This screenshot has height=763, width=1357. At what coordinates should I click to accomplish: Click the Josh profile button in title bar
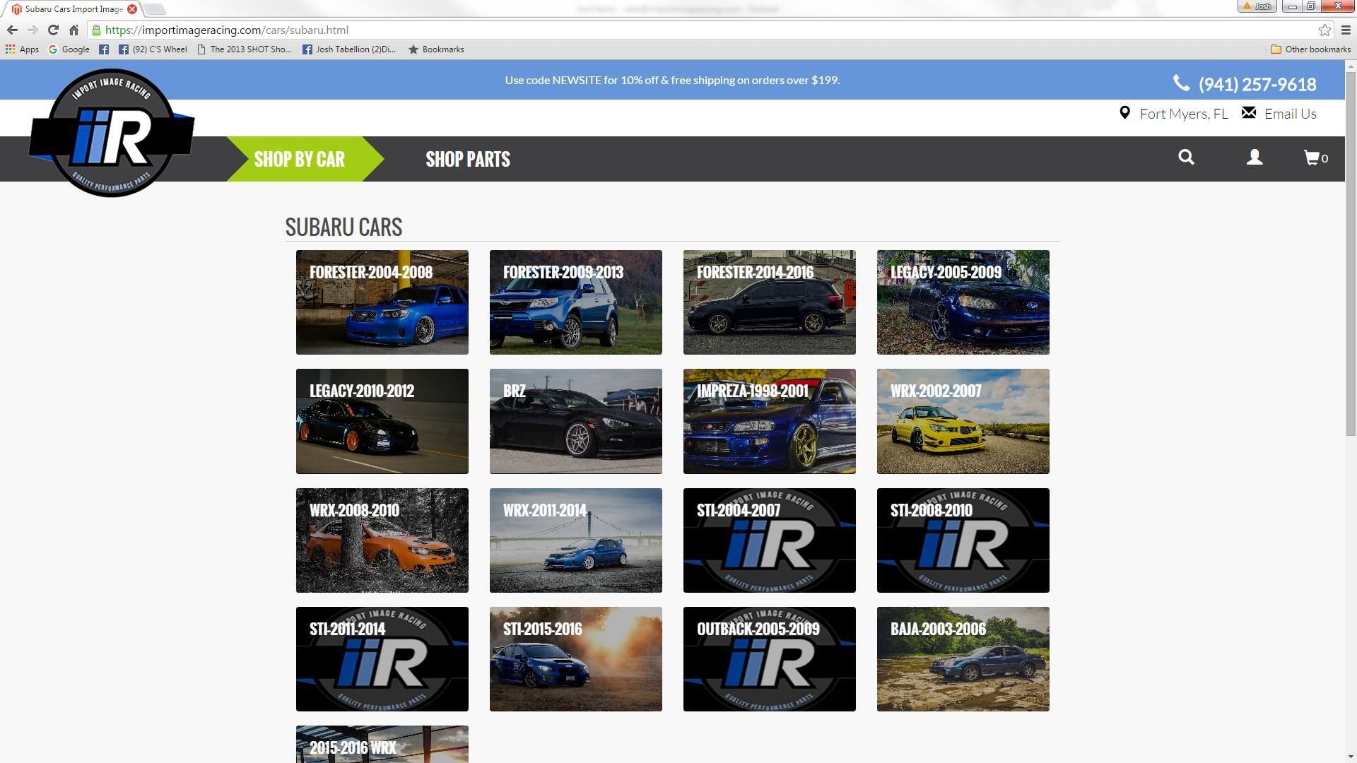click(x=1257, y=6)
